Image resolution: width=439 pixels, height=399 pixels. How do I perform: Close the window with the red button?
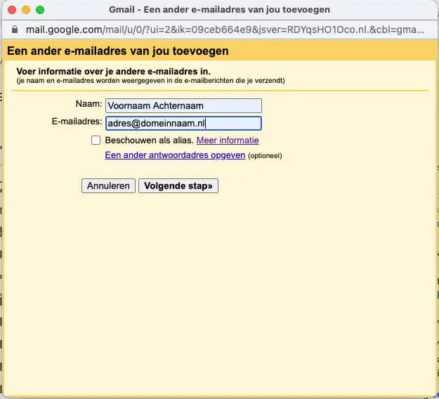coord(12,11)
